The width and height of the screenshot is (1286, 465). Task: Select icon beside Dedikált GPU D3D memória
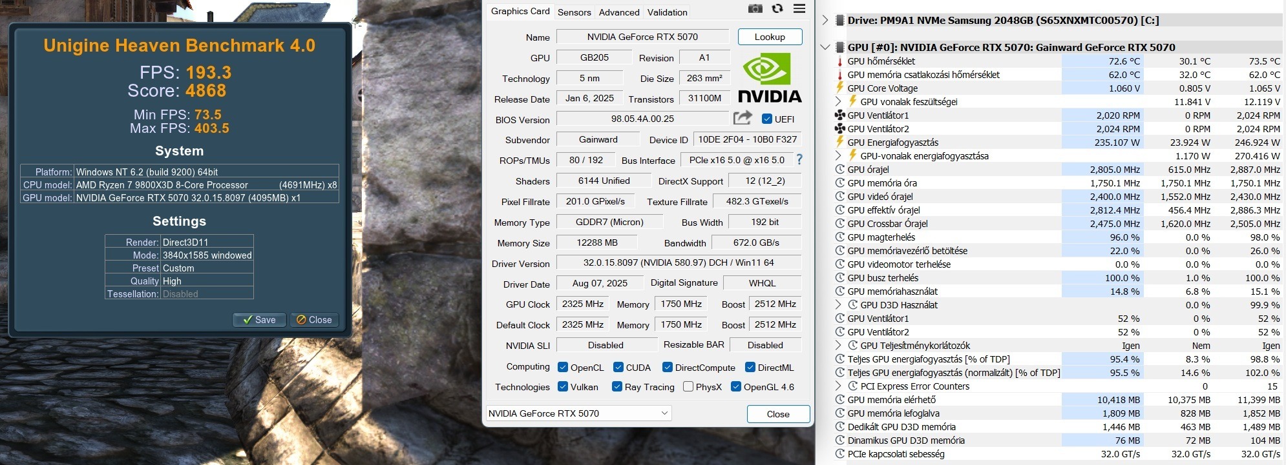[x=840, y=427]
